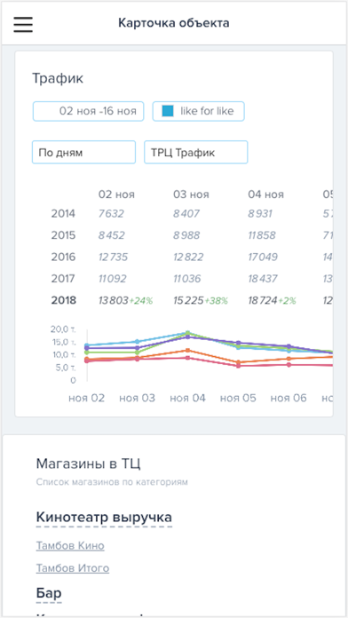Click the 2018 value 18724

263,301
